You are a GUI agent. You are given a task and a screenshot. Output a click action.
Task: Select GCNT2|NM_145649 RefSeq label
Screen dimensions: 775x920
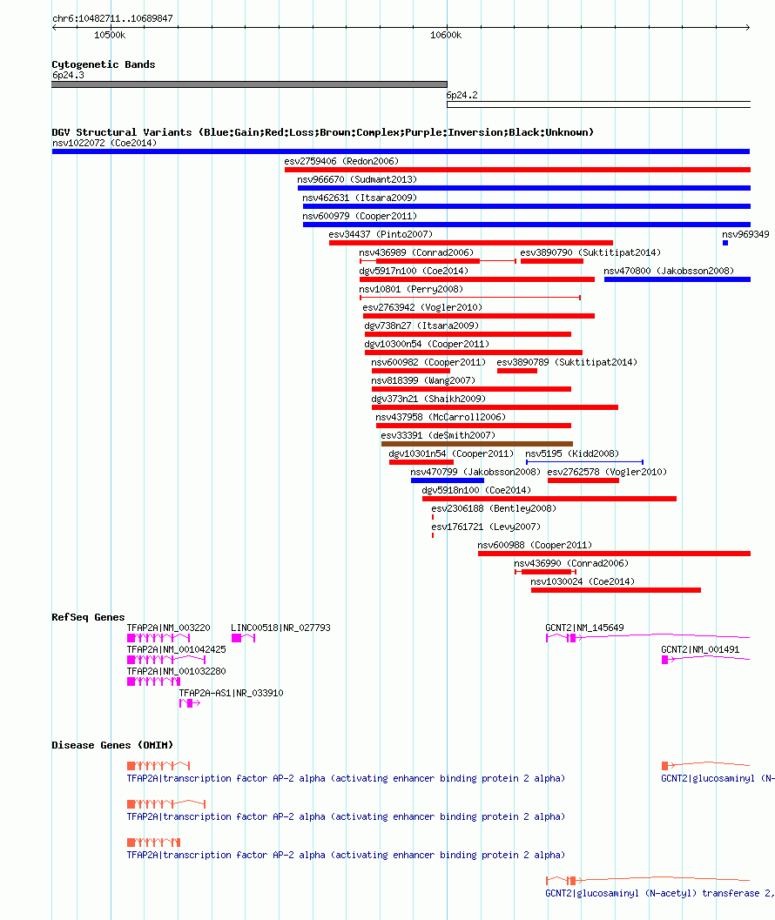pyautogui.click(x=585, y=628)
